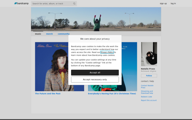
Task: Open Streaming and Download help link
Action: click(147, 92)
